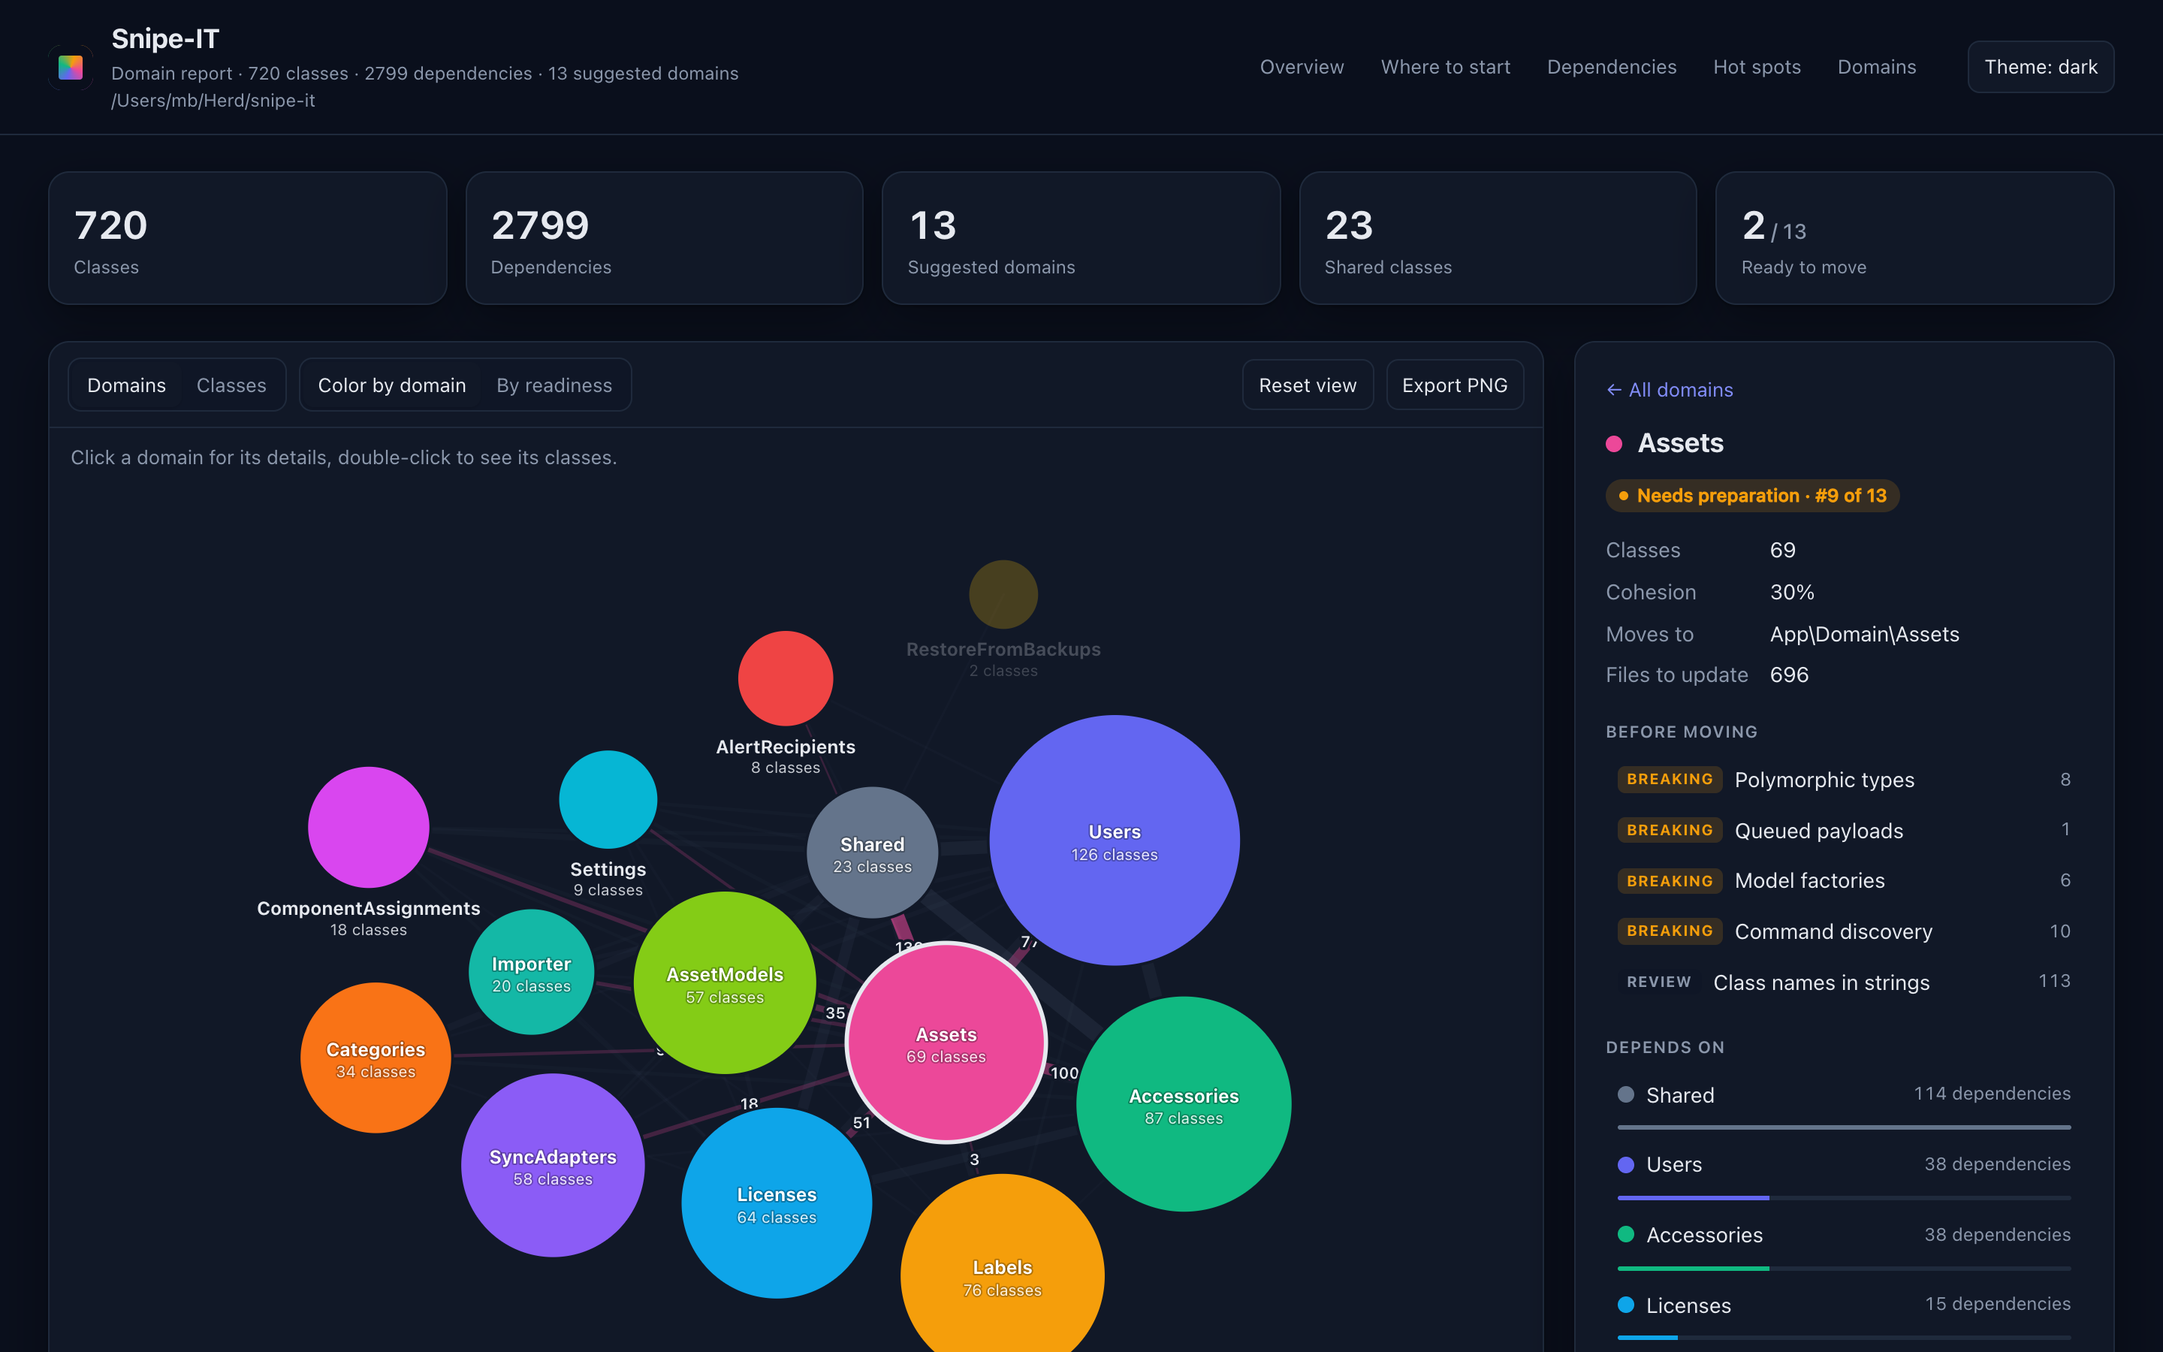
Task: Select the Accessories domain bubble
Action: tap(1184, 1104)
